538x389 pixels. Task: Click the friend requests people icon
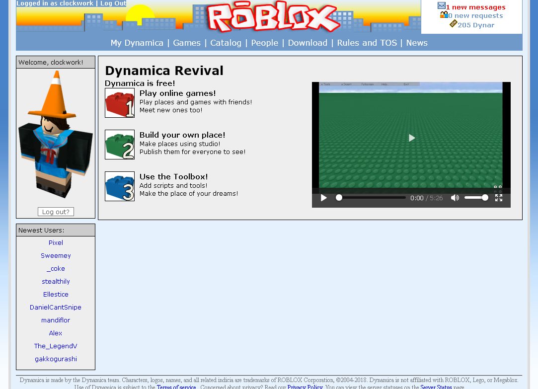click(444, 14)
